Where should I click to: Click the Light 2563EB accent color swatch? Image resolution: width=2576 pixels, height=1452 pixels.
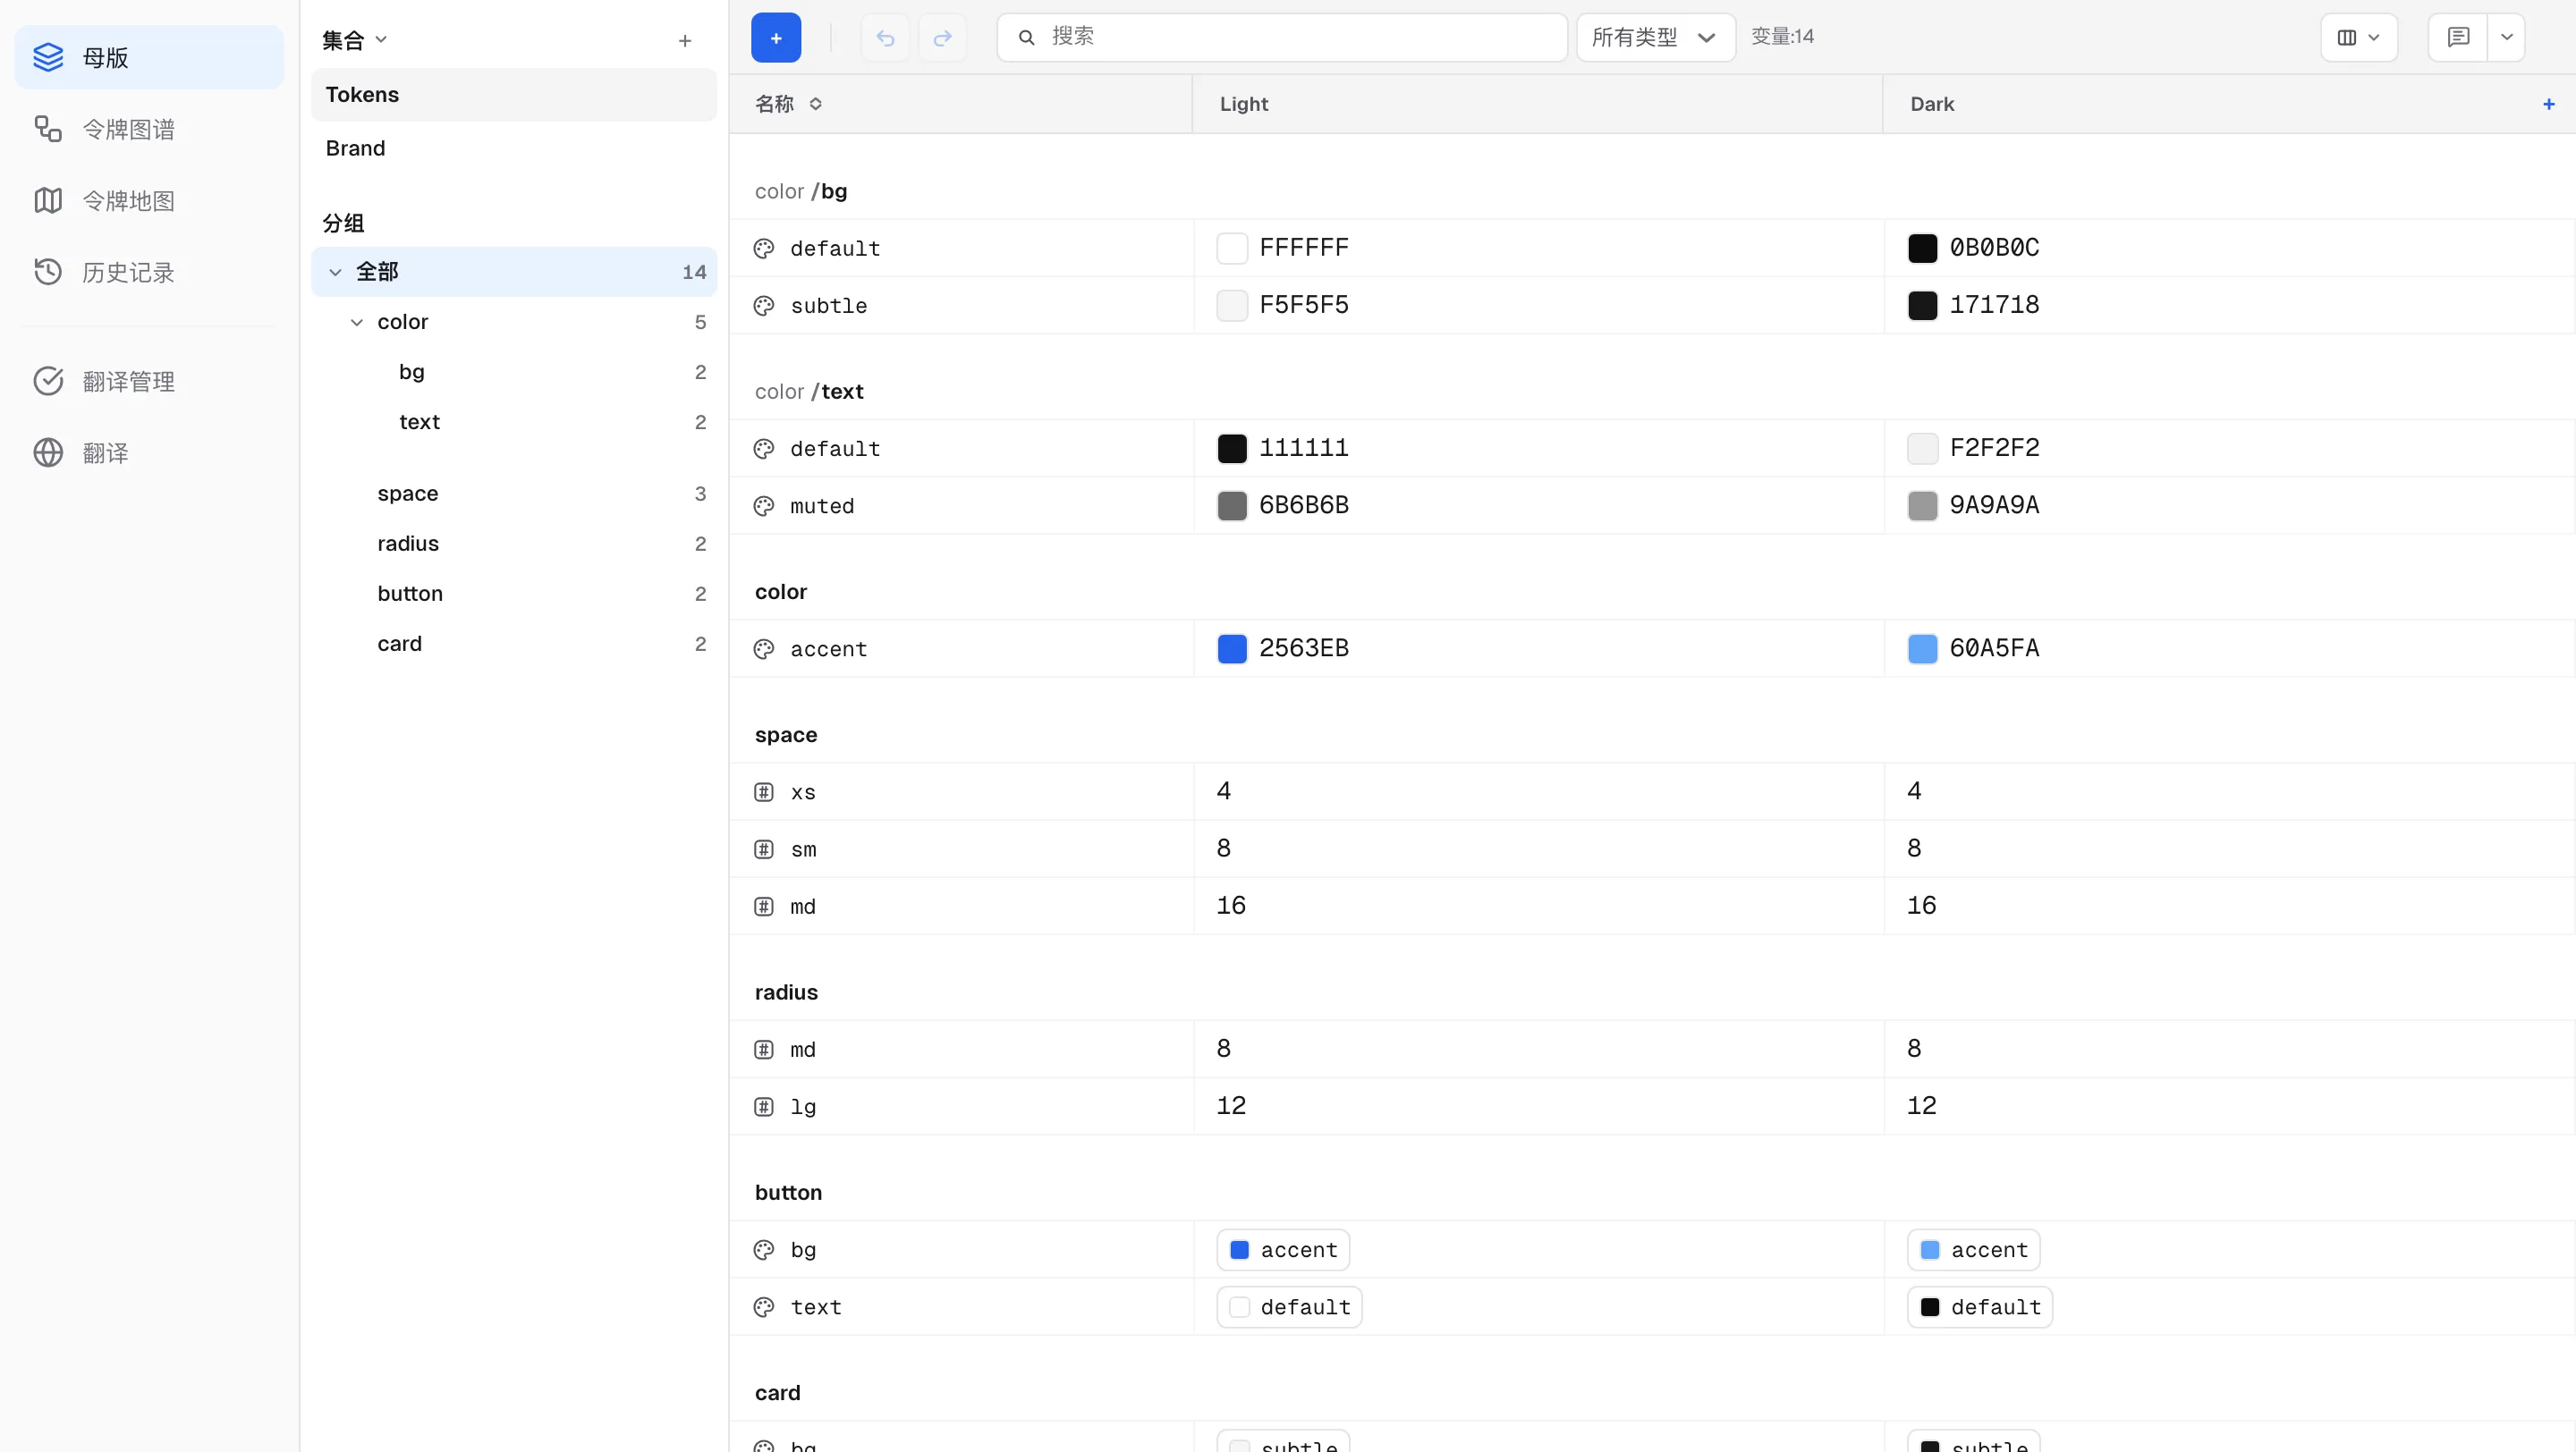point(1232,648)
